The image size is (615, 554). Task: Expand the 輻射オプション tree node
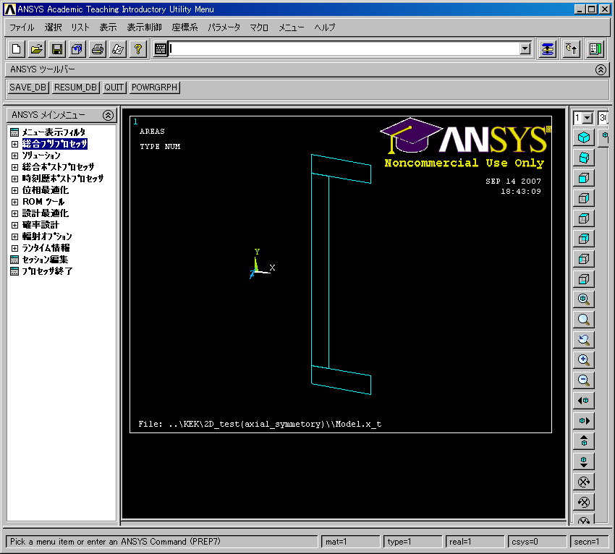pos(14,236)
